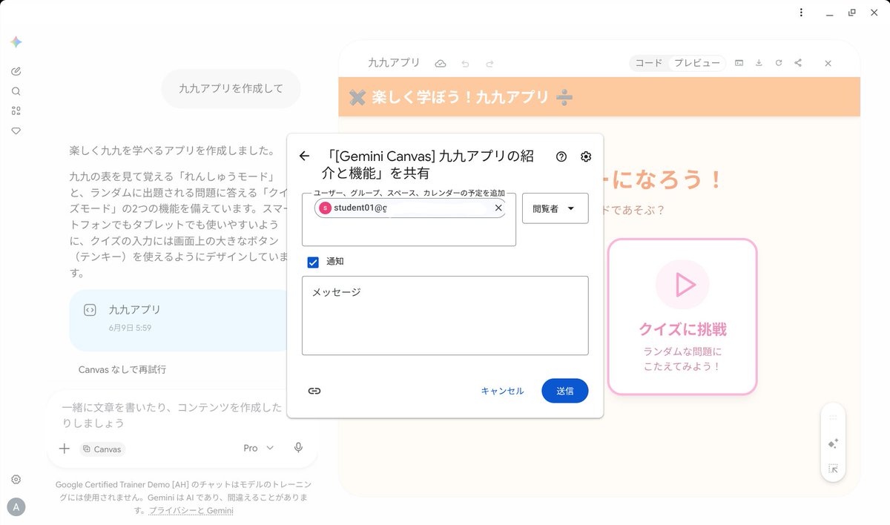
Task: Open プライバシーと Gemini link
Action: 191,511
